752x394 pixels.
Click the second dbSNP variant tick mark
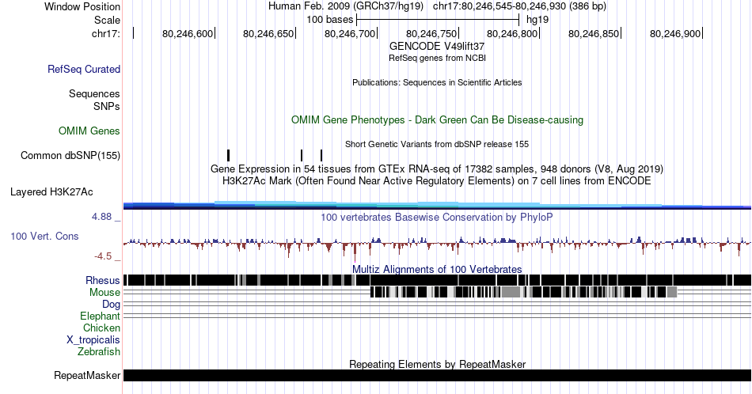tap(302, 155)
